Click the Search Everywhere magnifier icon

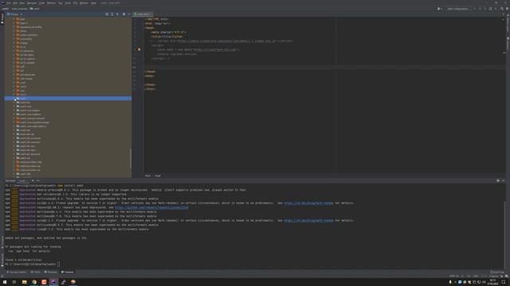[502, 9]
